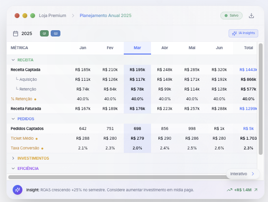Click the R$ 149k Aquisição cell in Abr
The width and height of the screenshot is (268, 202).
[x=165, y=79]
